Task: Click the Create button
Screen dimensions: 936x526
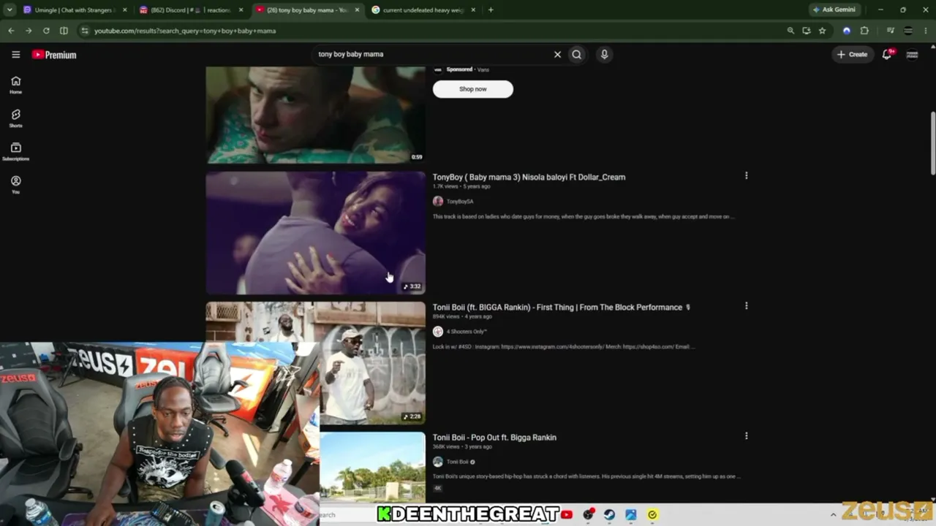Action: click(853, 54)
